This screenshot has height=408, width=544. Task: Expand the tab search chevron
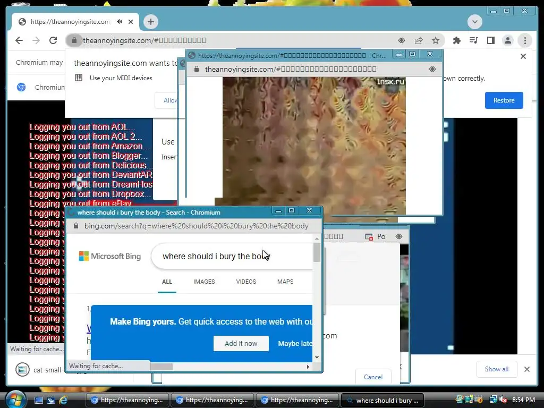coord(474,22)
